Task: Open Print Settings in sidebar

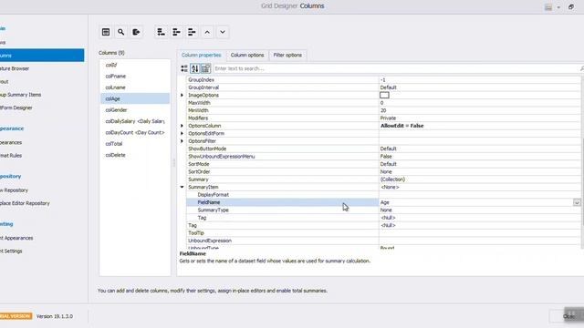Action: [x=11, y=251]
